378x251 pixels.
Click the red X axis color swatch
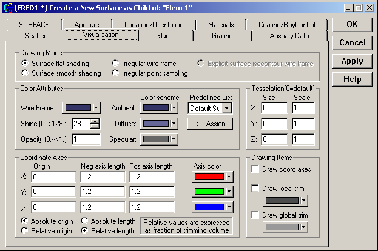[208, 177]
